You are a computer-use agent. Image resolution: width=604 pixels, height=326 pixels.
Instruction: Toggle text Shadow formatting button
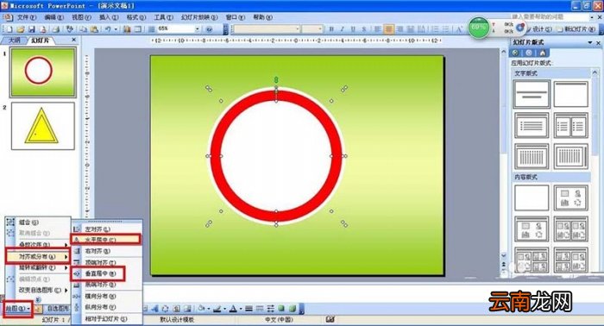[x=364, y=29]
